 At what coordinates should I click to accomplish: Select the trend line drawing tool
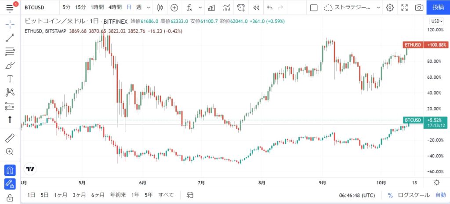coord(10,38)
